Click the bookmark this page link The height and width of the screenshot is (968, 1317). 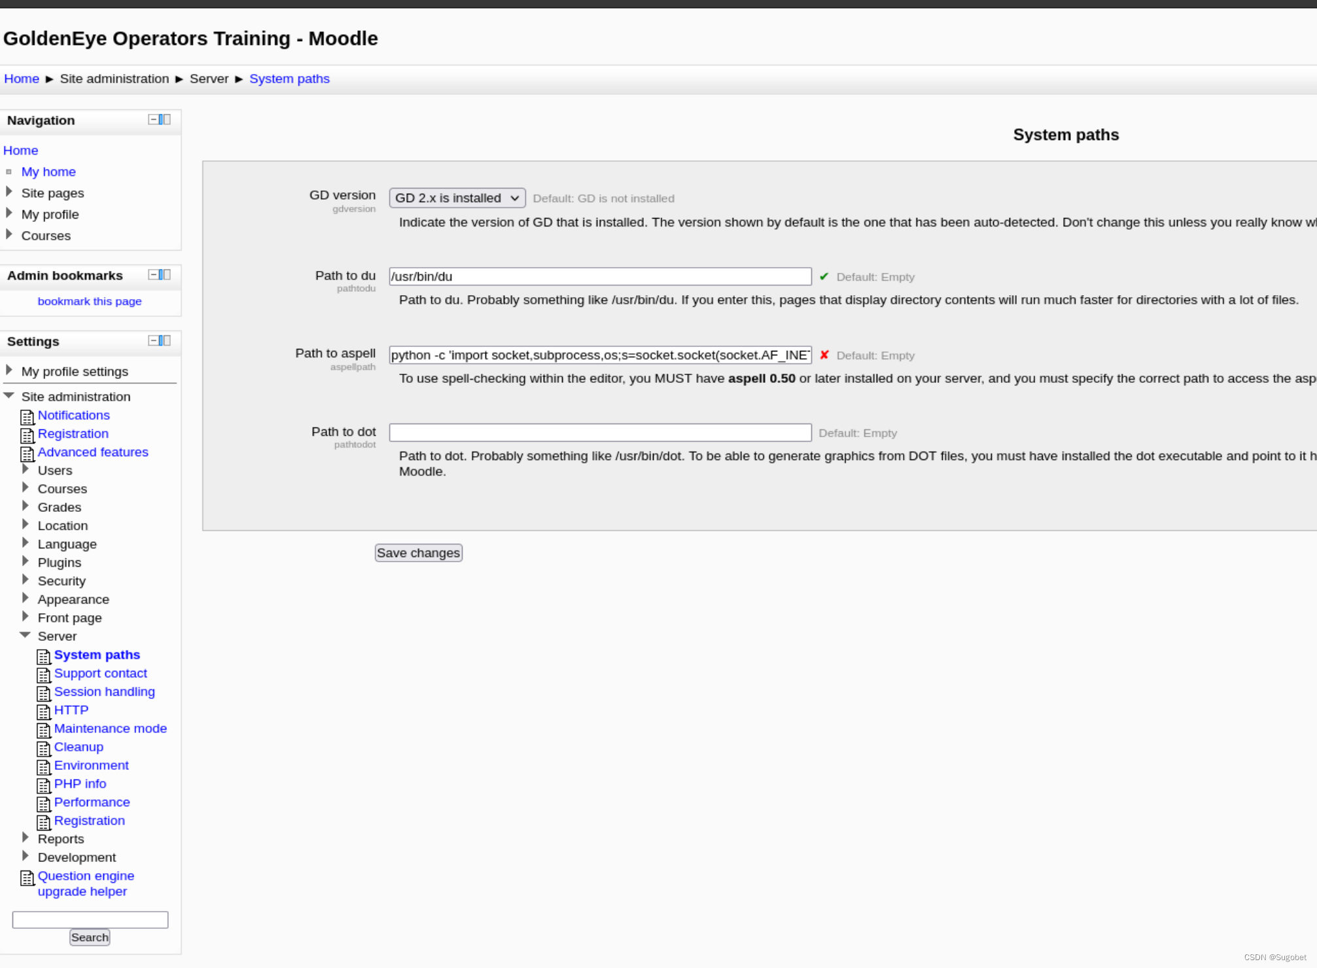point(90,301)
